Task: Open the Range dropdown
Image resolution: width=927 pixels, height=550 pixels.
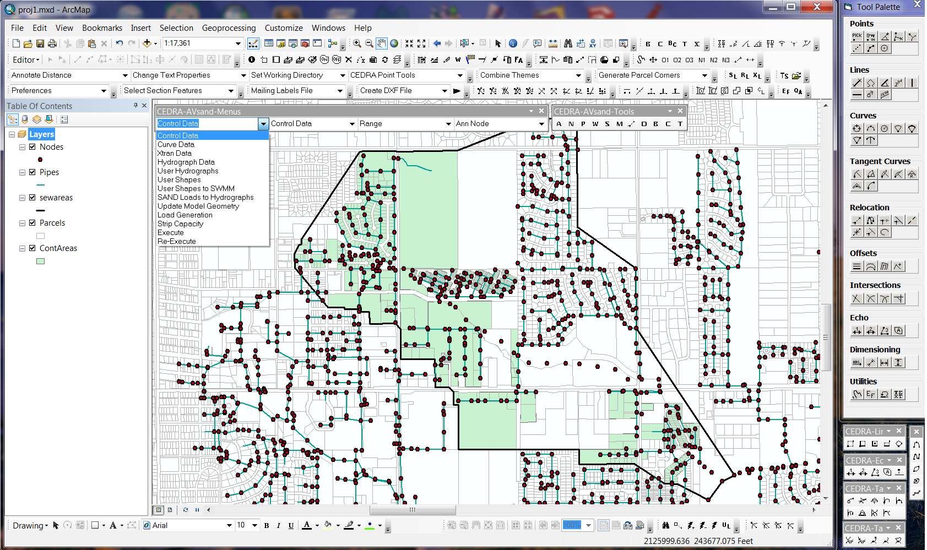Action: point(448,124)
